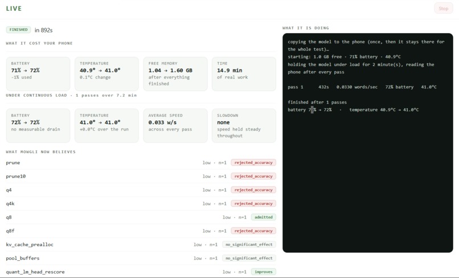The height and width of the screenshot is (278, 459).
Task: Click the final battery and temperature log line
Action: click(x=353, y=110)
